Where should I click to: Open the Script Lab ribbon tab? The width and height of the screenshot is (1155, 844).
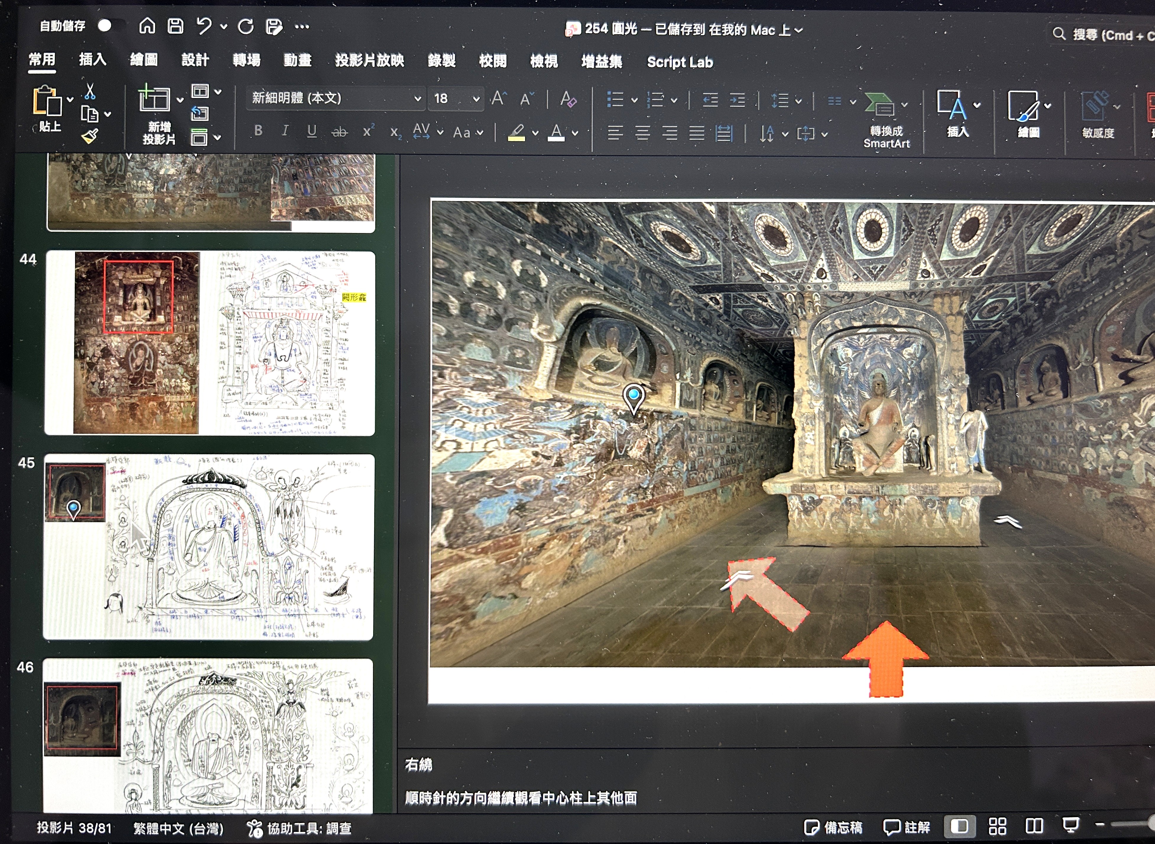pos(680,62)
